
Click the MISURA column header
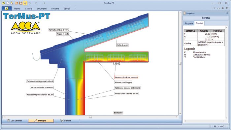pos(217,31)
